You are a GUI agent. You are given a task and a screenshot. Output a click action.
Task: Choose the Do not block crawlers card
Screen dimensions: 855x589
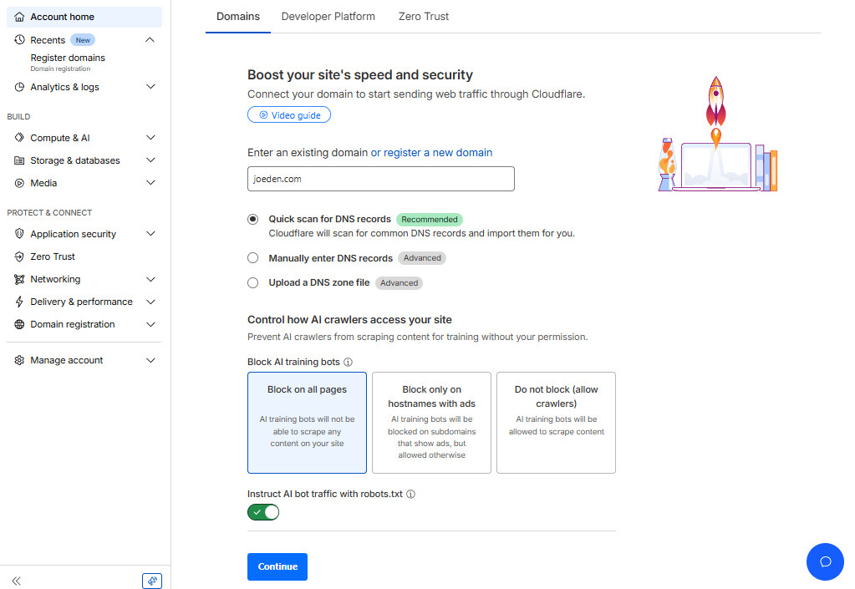point(556,422)
